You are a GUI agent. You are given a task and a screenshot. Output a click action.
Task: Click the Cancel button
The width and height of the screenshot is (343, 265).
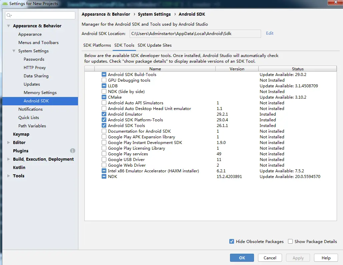[270, 258]
